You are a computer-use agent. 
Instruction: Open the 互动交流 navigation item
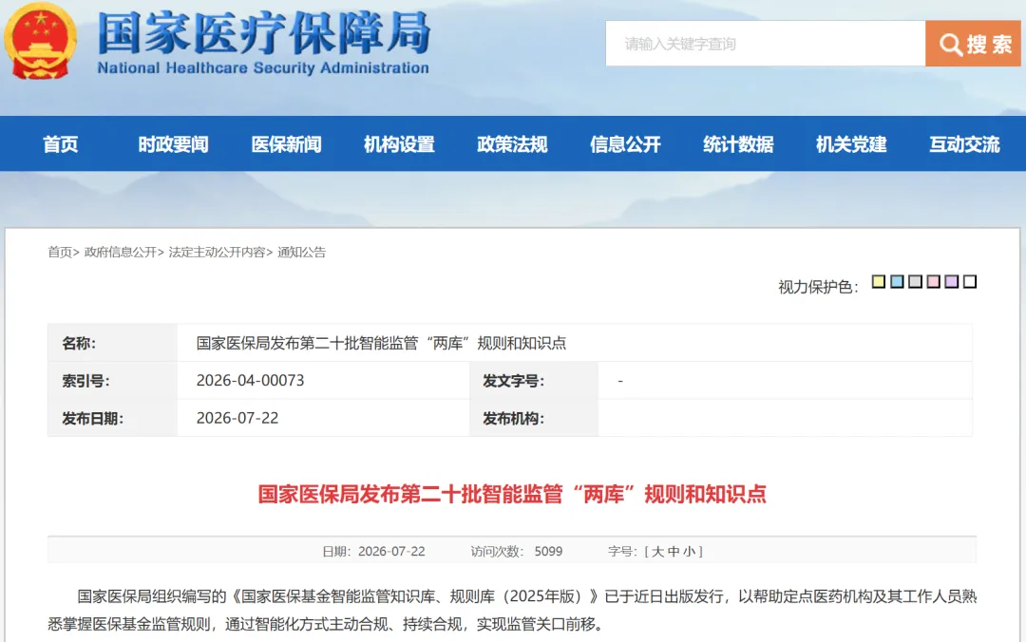pos(964,144)
